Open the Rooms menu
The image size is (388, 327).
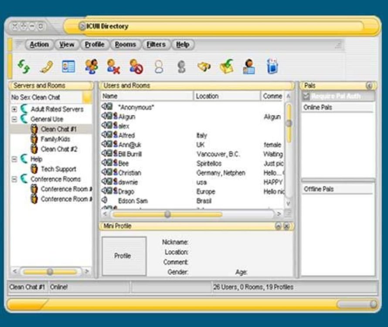coord(126,44)
